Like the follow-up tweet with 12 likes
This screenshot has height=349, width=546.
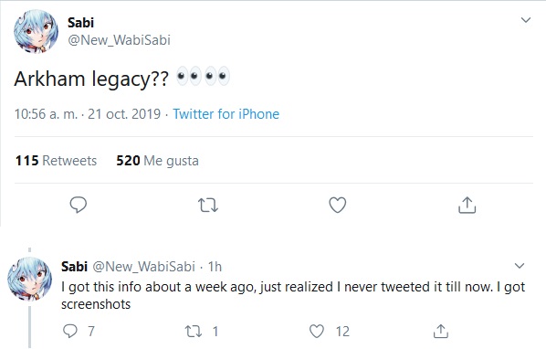(x=317, y=331)
